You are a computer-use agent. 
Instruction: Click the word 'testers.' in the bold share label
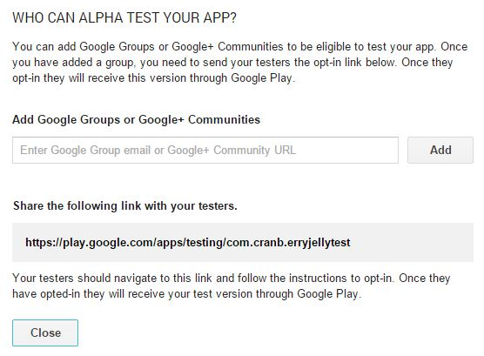pos(218,205)
